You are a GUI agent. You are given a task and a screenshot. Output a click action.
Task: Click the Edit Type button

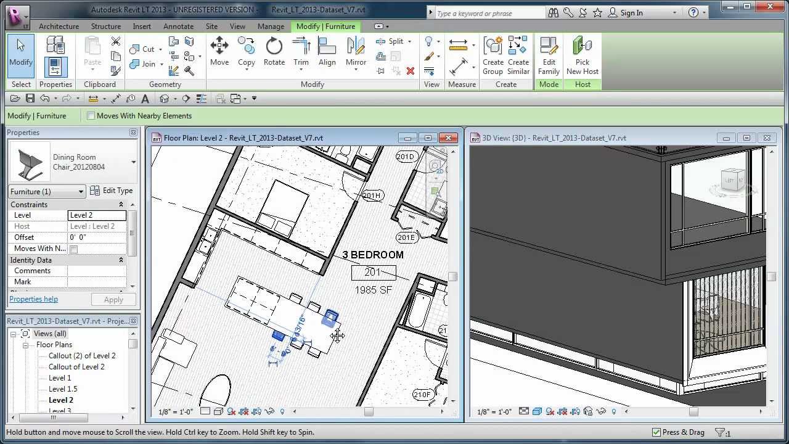[117, 191]
